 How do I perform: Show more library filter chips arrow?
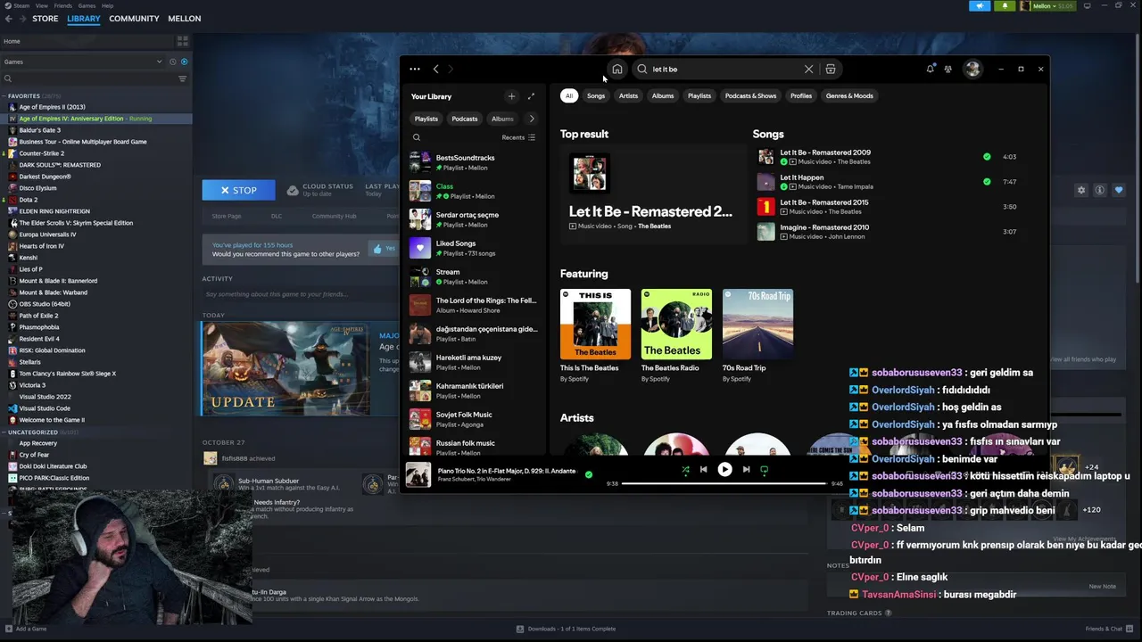click(x=532, y=119)
